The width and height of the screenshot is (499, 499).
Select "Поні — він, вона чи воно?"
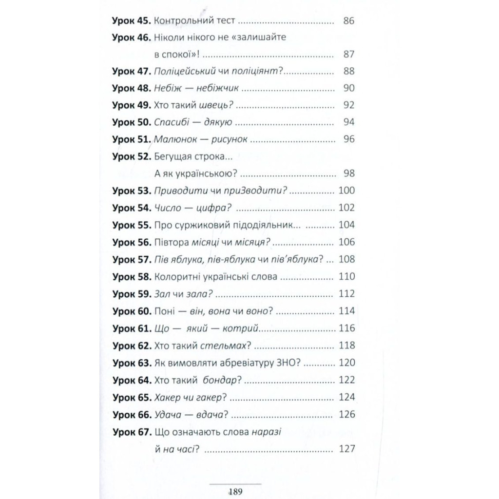tap(212, 311)
